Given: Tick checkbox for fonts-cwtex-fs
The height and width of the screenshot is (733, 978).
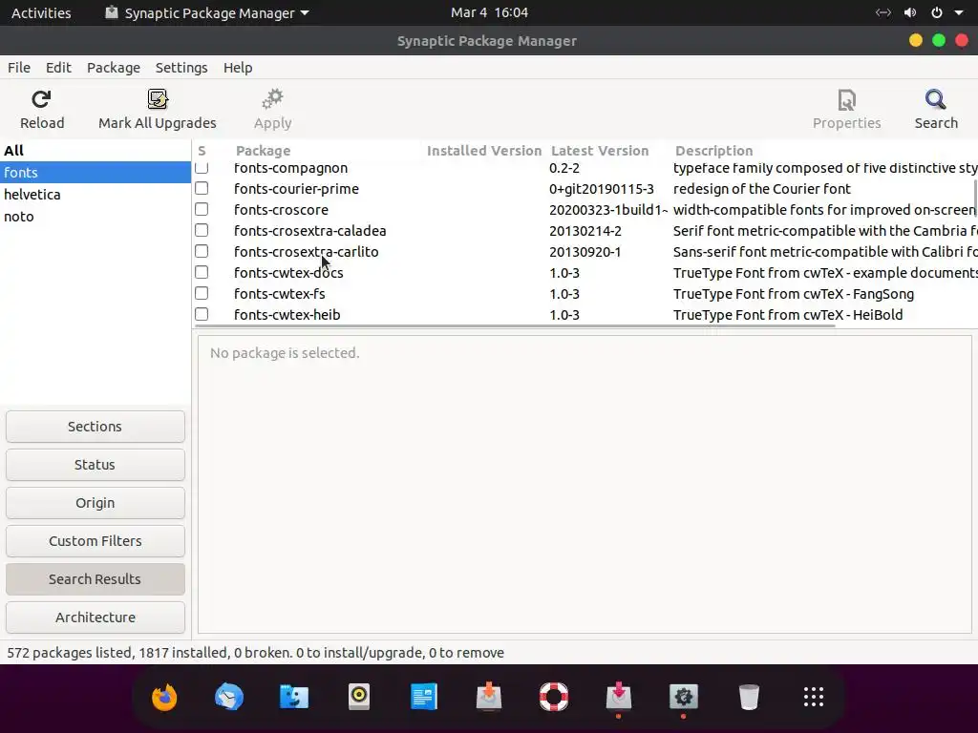Looking at the screenshot, I should 202,294.
